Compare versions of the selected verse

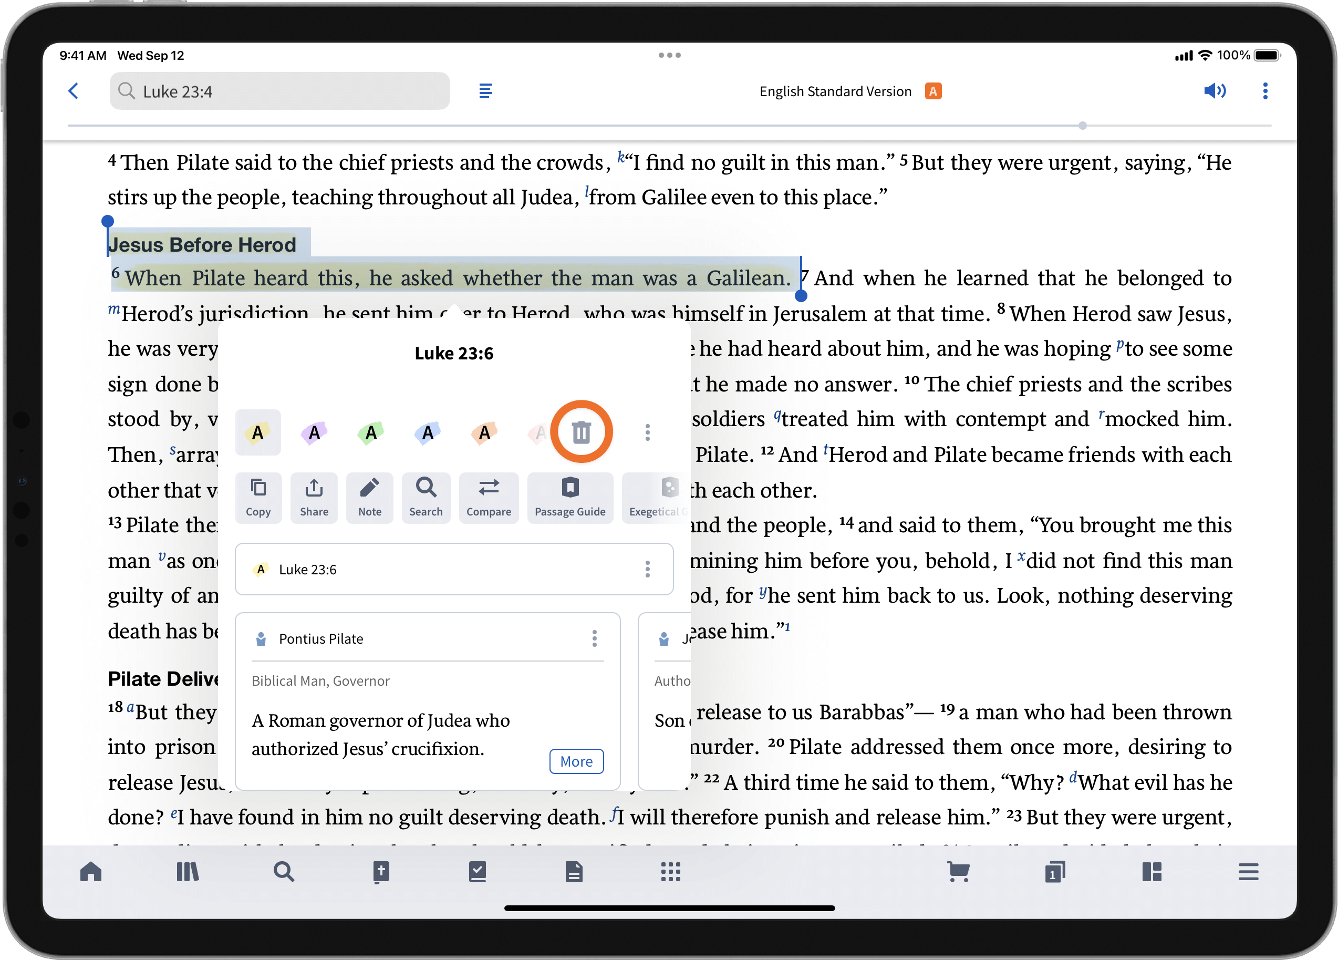coord(489,498)
